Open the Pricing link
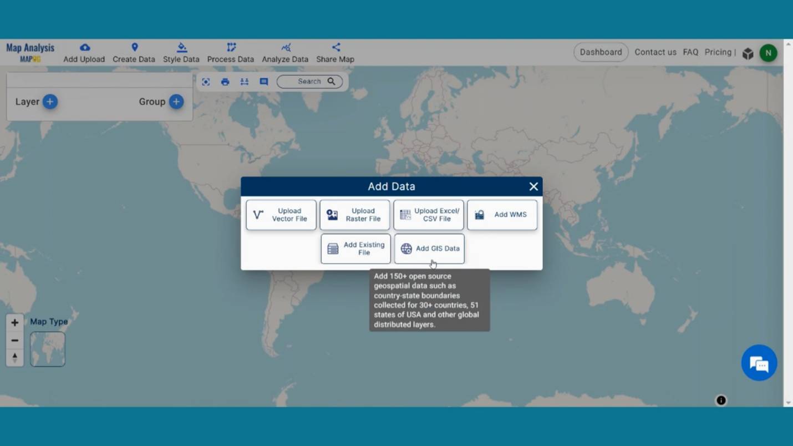This screenshot has width=793, height=446. (718, 52)
